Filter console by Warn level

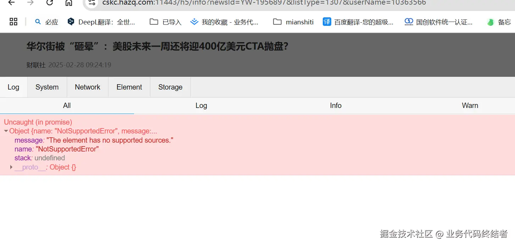pos(470,105)
